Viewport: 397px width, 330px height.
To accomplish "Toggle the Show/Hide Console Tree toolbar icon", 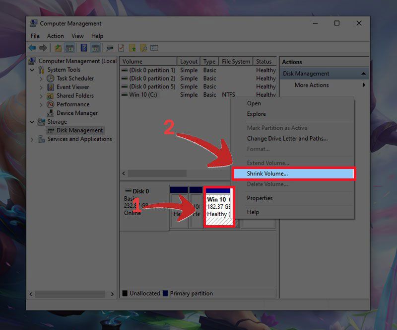I will coord(69,48).
